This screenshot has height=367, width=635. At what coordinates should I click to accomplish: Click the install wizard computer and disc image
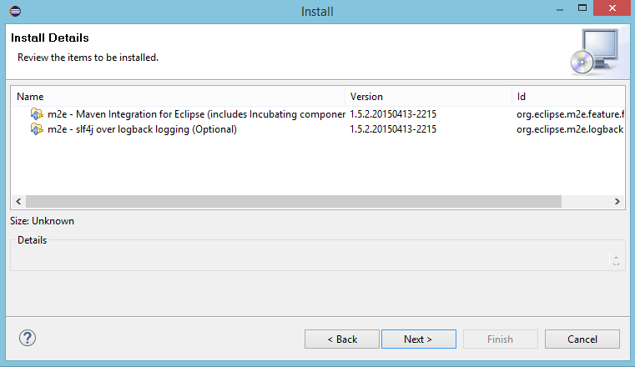tap(594, 52)
